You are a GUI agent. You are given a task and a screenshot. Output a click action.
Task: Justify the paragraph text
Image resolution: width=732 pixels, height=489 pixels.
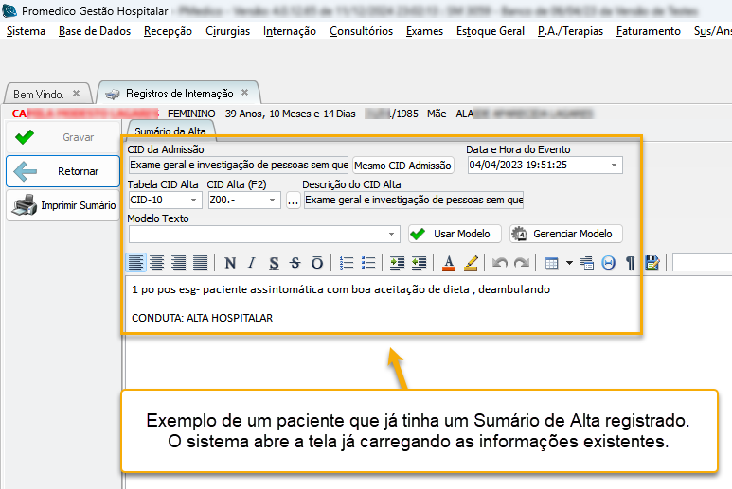coord(201,263)
